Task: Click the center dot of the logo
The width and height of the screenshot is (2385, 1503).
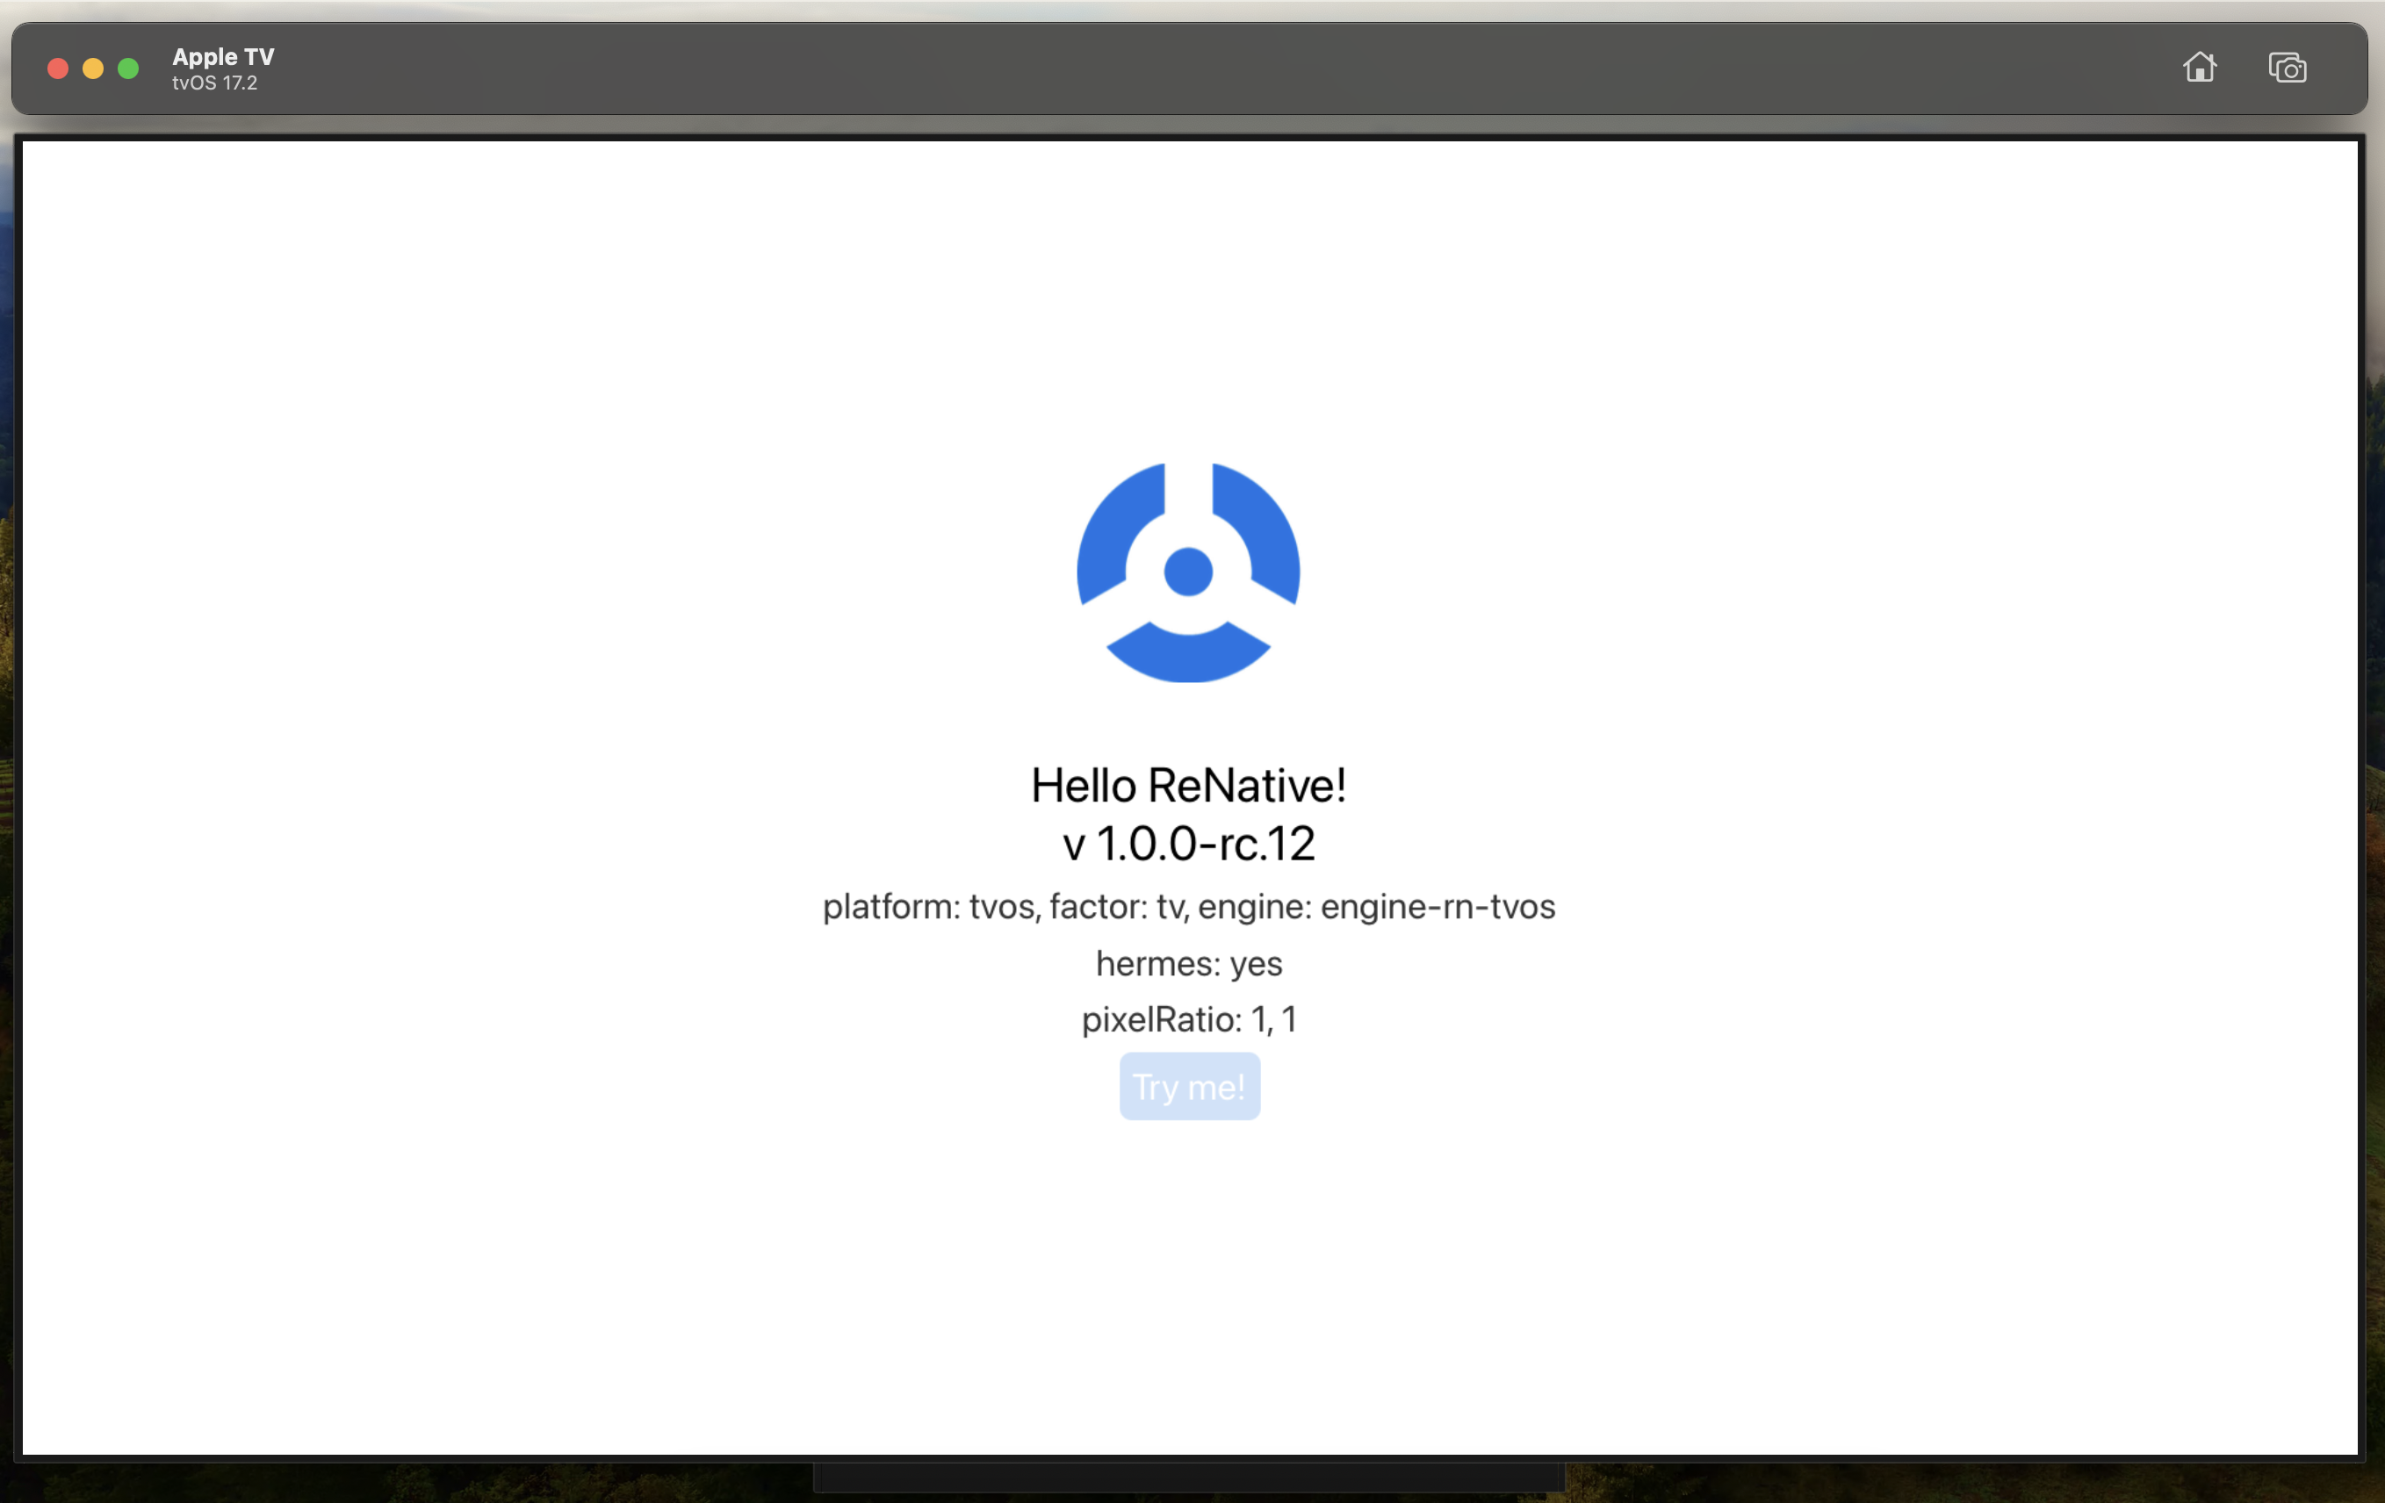Action: [x=1187, y=572]
